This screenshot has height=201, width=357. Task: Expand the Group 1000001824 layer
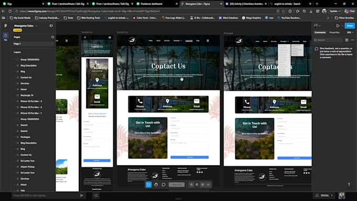tap(15, 60)
